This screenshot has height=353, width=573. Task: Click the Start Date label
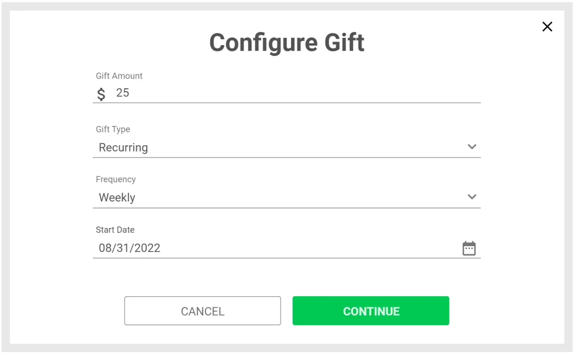pyautogui.click(x=115, y=229)
